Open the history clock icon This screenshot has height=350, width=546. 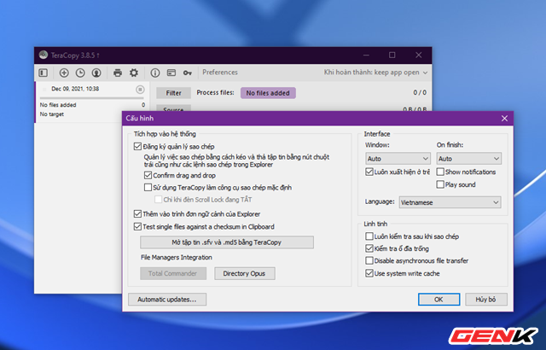click(80, 73)
